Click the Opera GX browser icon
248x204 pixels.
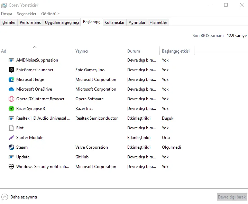click(11, 99)
